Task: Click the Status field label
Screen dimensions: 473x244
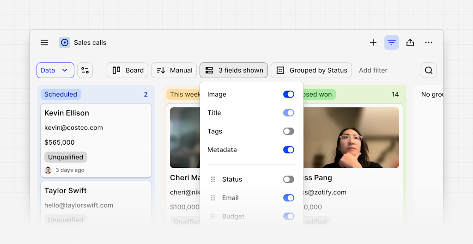Action: pyautogui.click(x=232, y=179)
